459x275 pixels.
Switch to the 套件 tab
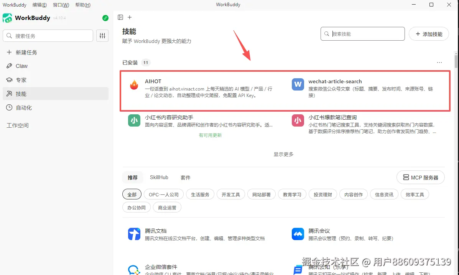(186, 178)
